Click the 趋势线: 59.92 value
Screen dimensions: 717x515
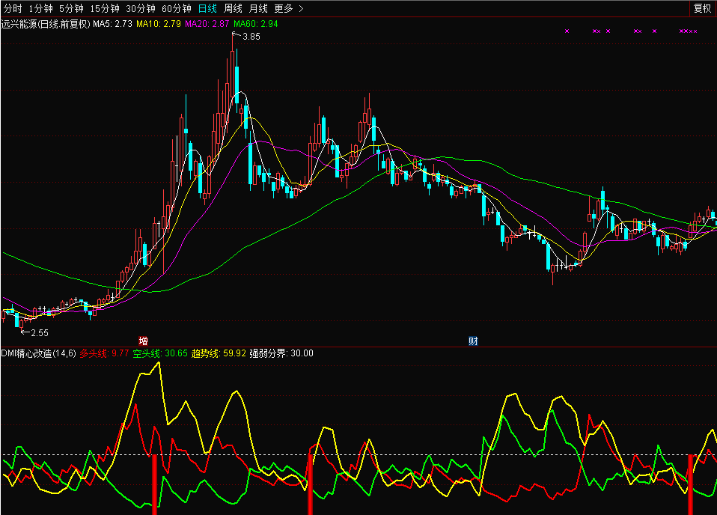219,353
